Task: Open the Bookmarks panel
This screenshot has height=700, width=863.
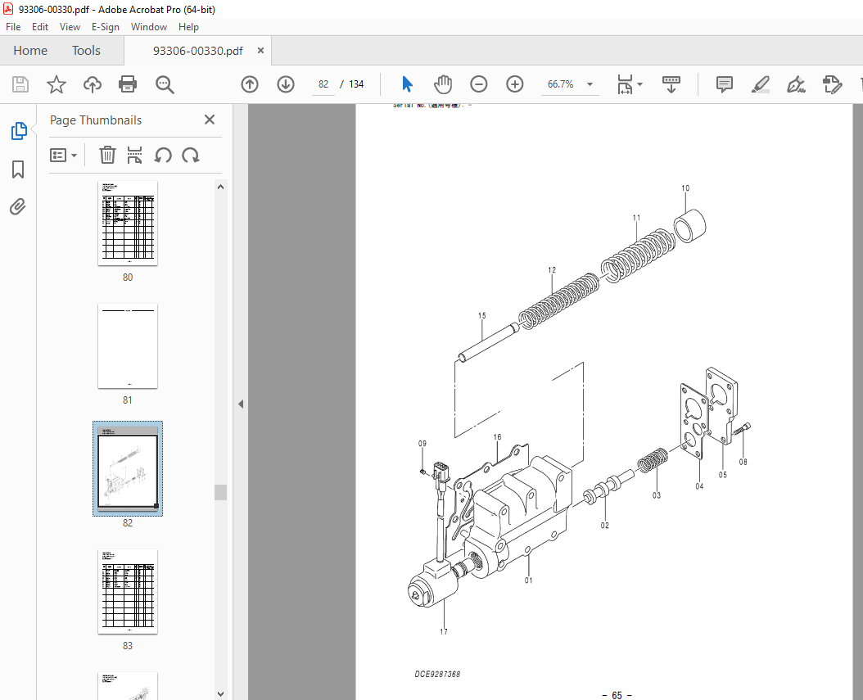Action: [x=18, y=169]
